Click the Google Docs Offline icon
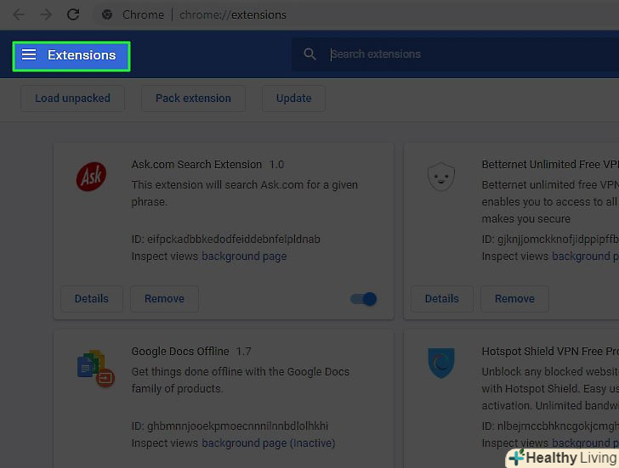This screenshot has width=619, height=468. click(x=95, y=368)
